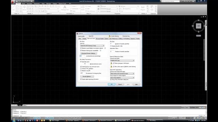Enable Maintain a log file
This screenshot has height=122, width=218.
[x=81, y=71]
